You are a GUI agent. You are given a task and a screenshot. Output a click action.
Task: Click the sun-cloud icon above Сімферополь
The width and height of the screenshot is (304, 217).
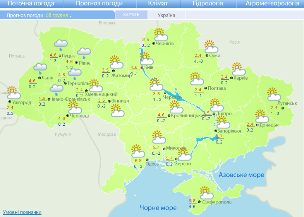(205, 193)
